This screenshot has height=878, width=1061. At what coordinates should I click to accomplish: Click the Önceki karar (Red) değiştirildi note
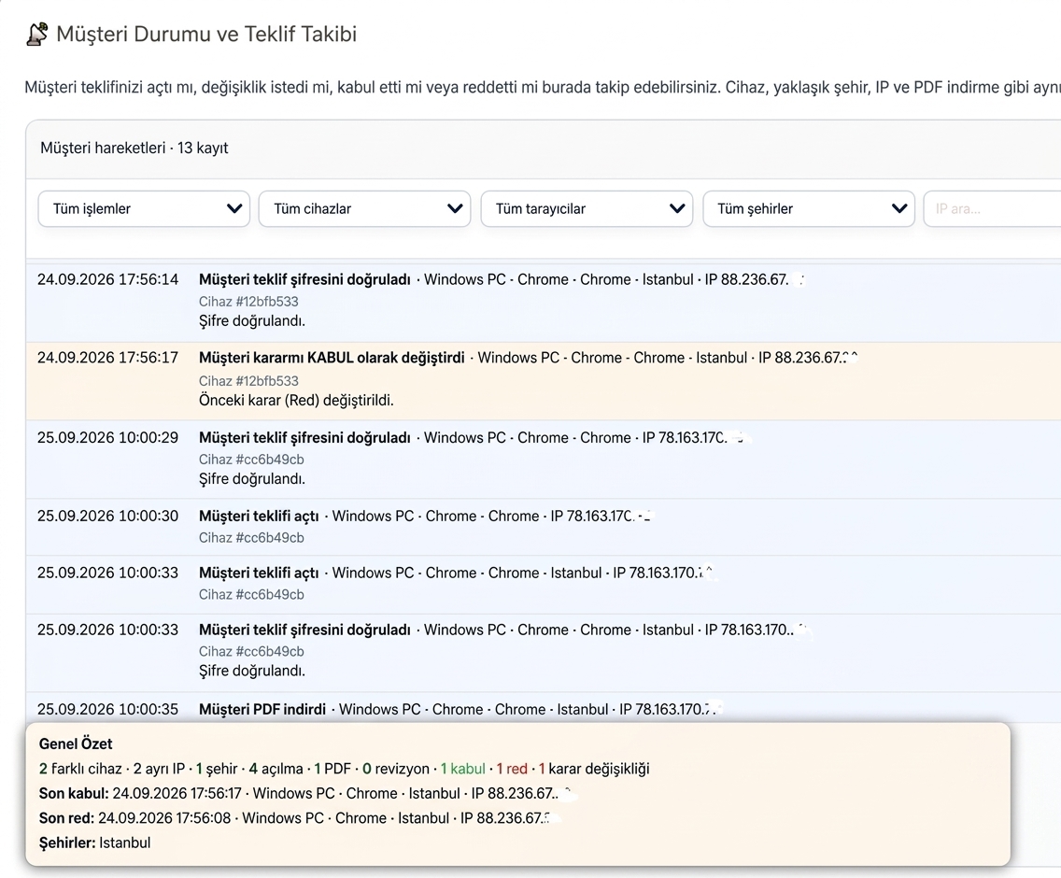pos(296,400)
